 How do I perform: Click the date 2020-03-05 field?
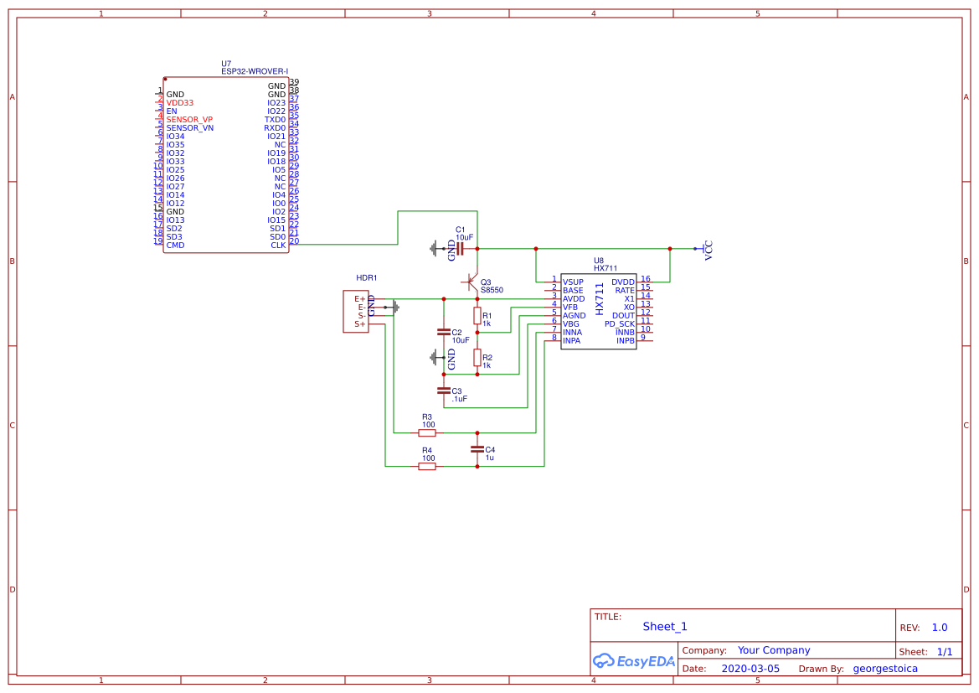750,668
